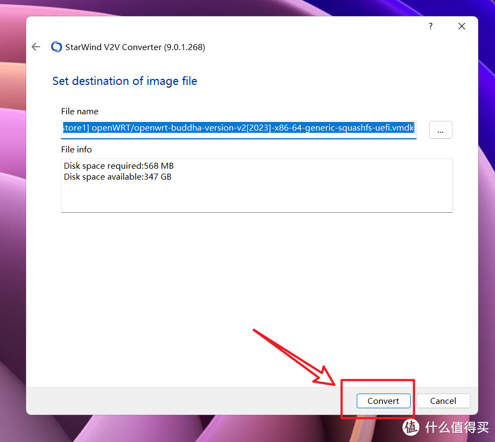Click the File info text box
This screenshot has height=442, width=495.
pos(256,186)
